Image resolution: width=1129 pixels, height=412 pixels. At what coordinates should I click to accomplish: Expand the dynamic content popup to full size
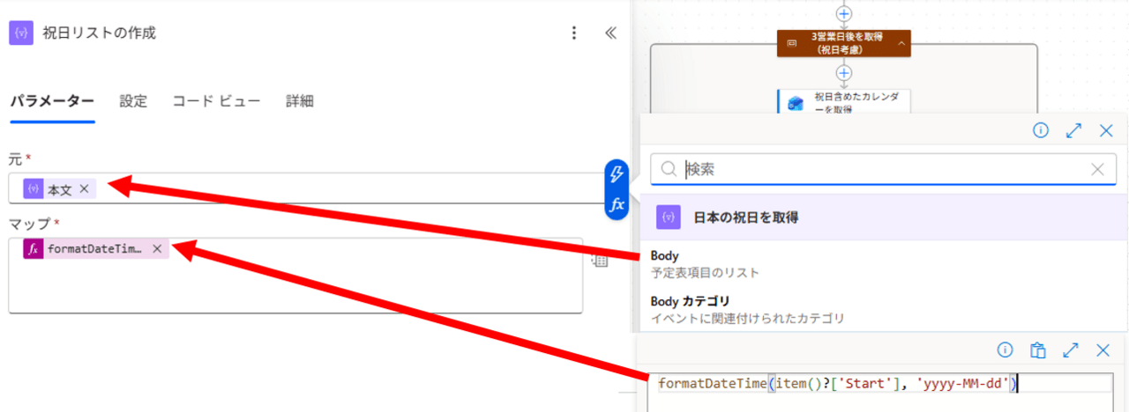[1073, 131]
